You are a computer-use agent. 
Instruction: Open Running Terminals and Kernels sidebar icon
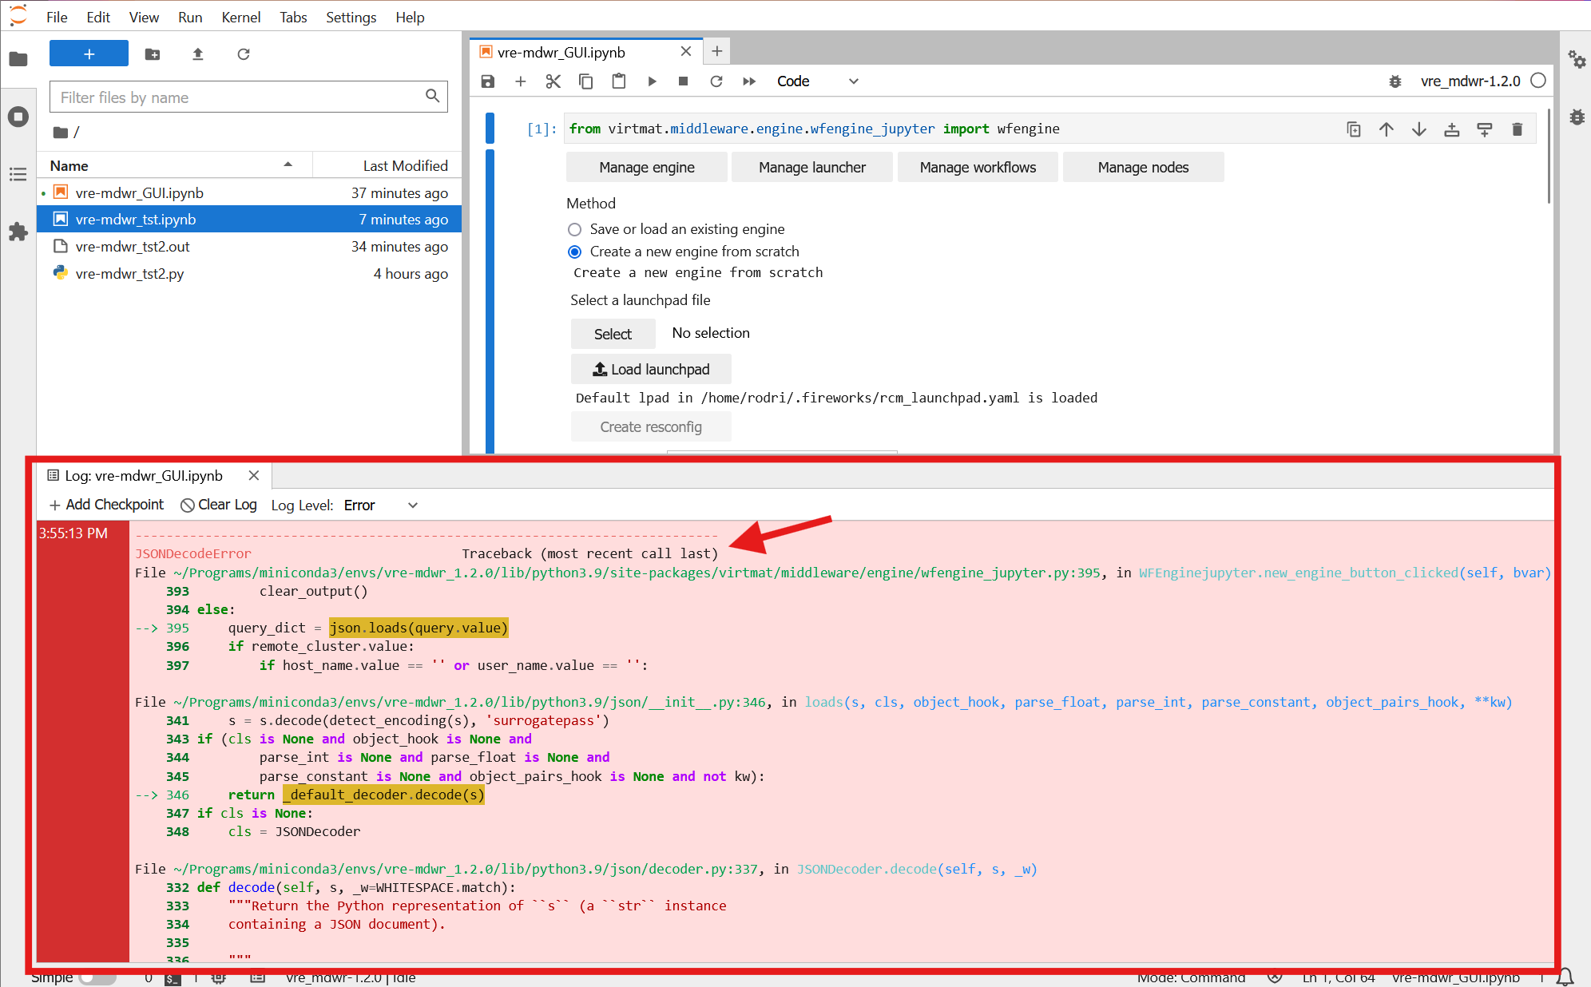(x=18, y=117)
